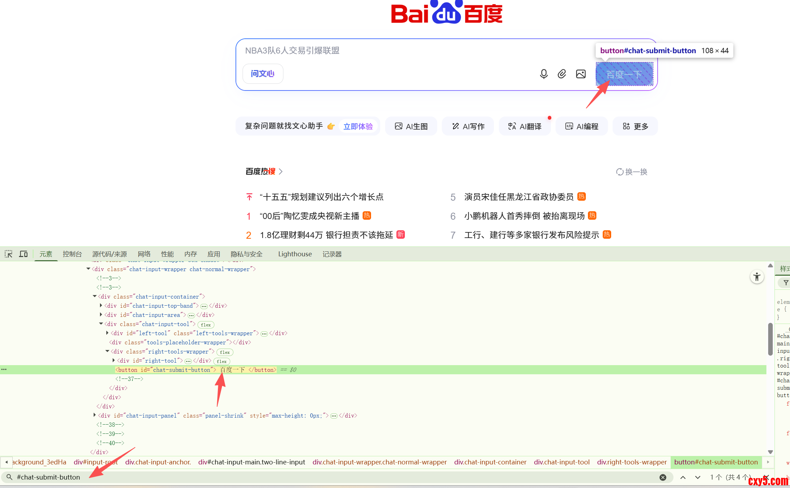
Task: Expand the right-tool div node
Action: (114, 361)
